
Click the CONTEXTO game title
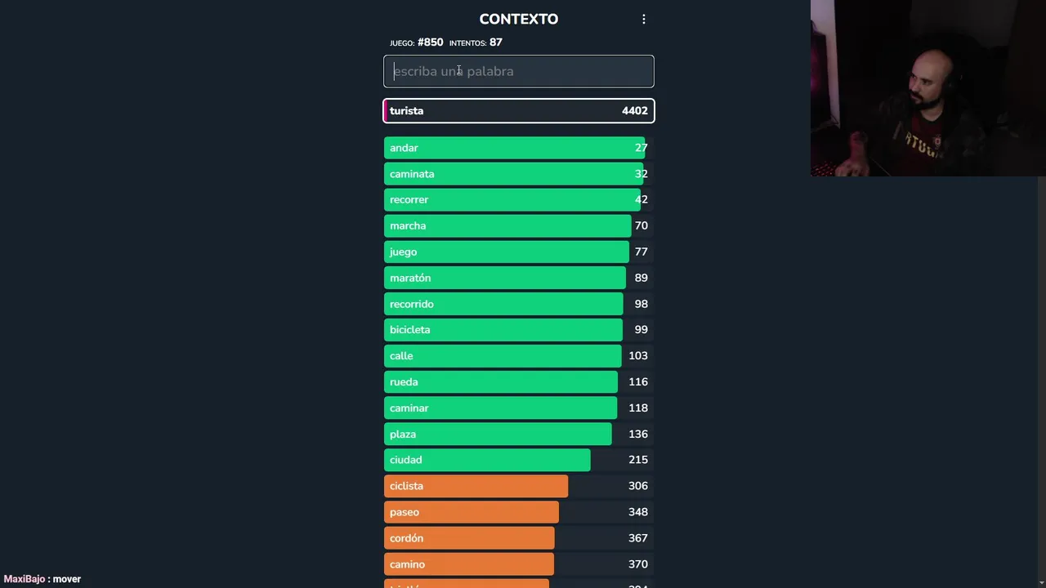tap(518, 19)
